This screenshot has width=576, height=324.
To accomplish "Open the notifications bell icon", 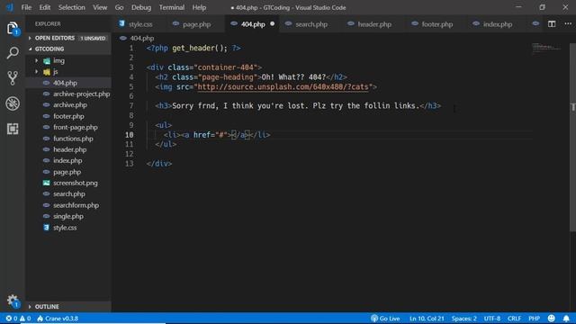I will [x=566, y=319].
